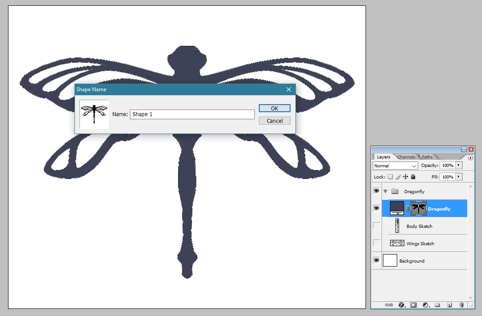Select the Dragonfly vector mask thumbnail
This screenshot has height=316, width=482.
(x=418, y=208)
